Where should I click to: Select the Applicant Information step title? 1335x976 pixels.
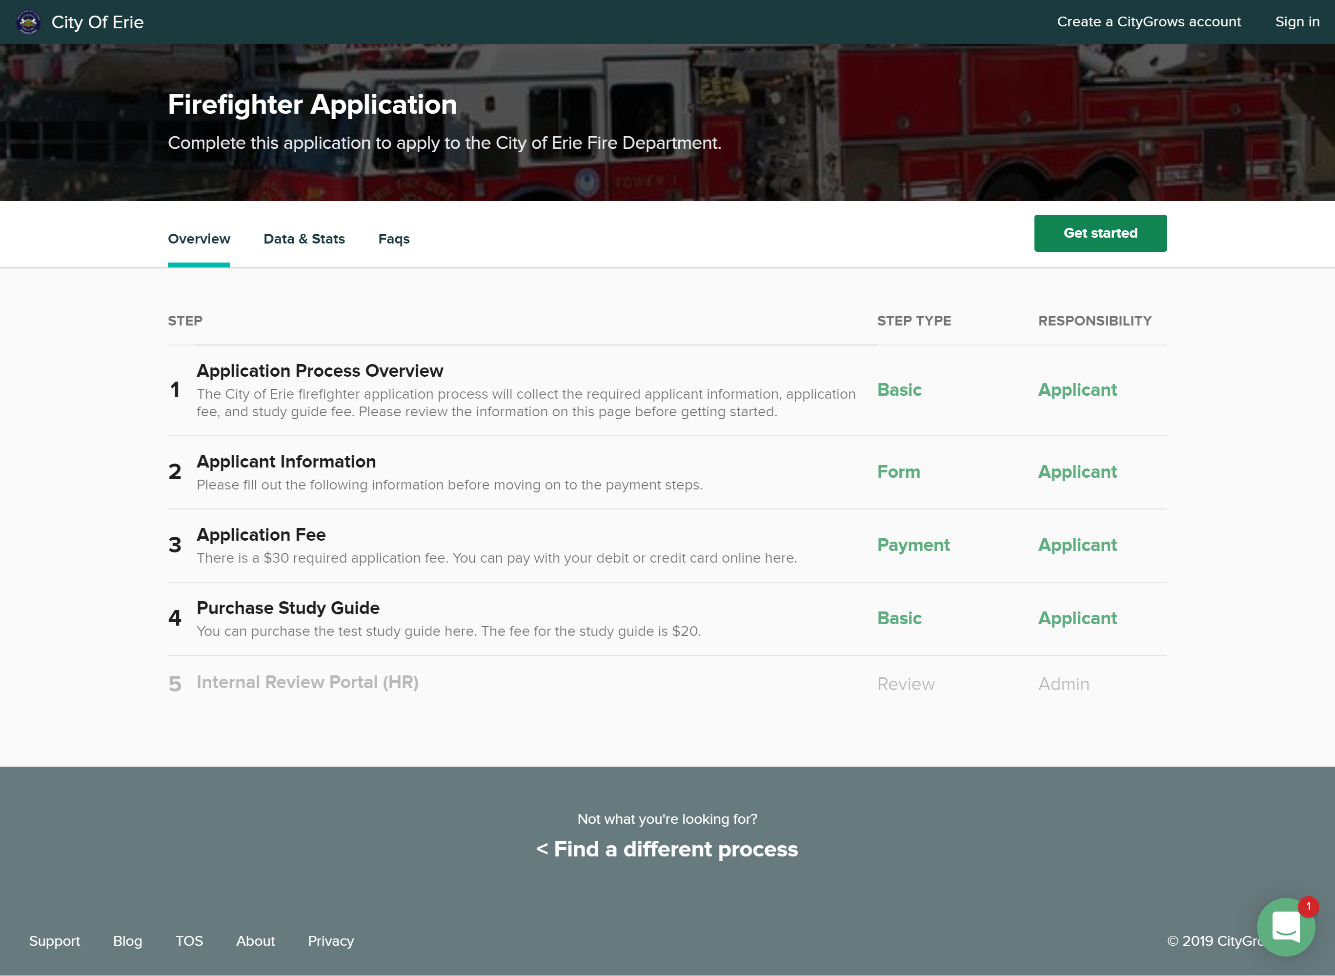tap(286, 462)
